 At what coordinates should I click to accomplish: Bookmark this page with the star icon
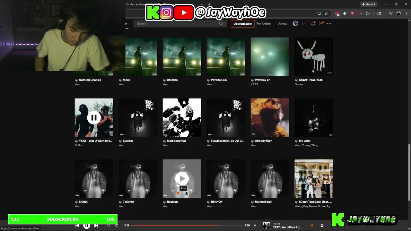click(x=326, y=13)
